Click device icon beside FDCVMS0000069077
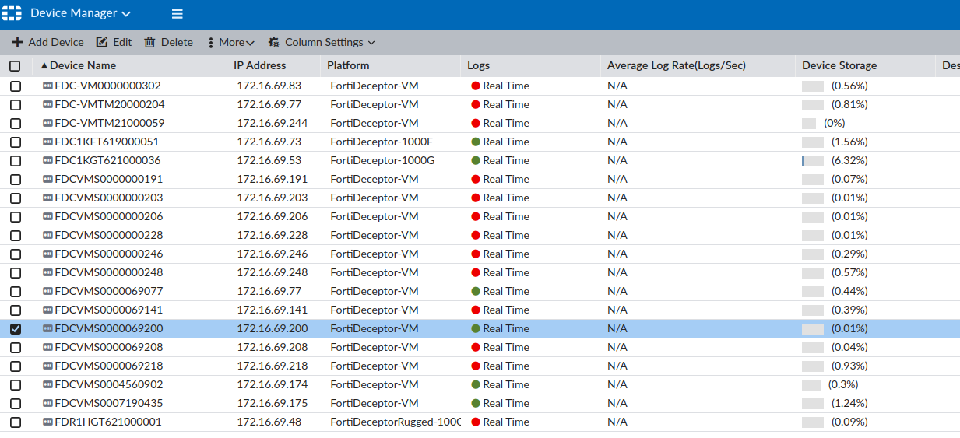This screenshot has height=438, width=960. [x=47, y=291]
